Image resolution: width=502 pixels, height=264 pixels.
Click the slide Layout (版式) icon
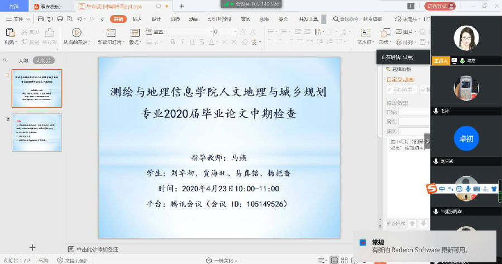(135, 32)
